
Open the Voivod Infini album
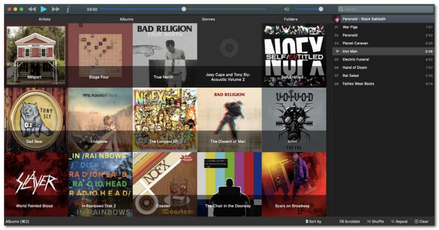click(x=294, y=120)
